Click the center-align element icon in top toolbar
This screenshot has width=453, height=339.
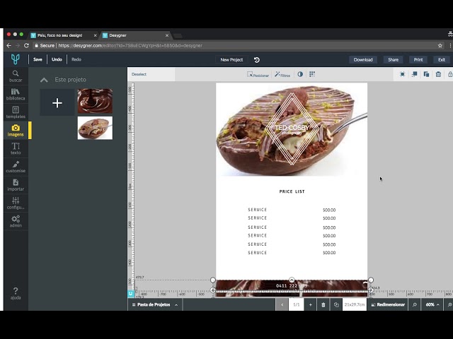(402, 74)
